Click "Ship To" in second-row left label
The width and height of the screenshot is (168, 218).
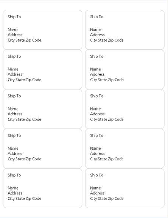[x=14, y=56]
